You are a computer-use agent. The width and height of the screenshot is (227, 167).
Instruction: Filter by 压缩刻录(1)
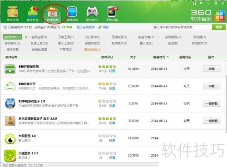119,37
